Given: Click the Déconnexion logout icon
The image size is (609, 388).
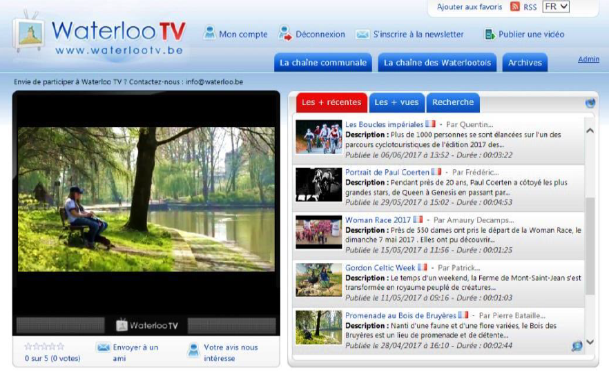Looking at the screenshot, I should 284,33.
